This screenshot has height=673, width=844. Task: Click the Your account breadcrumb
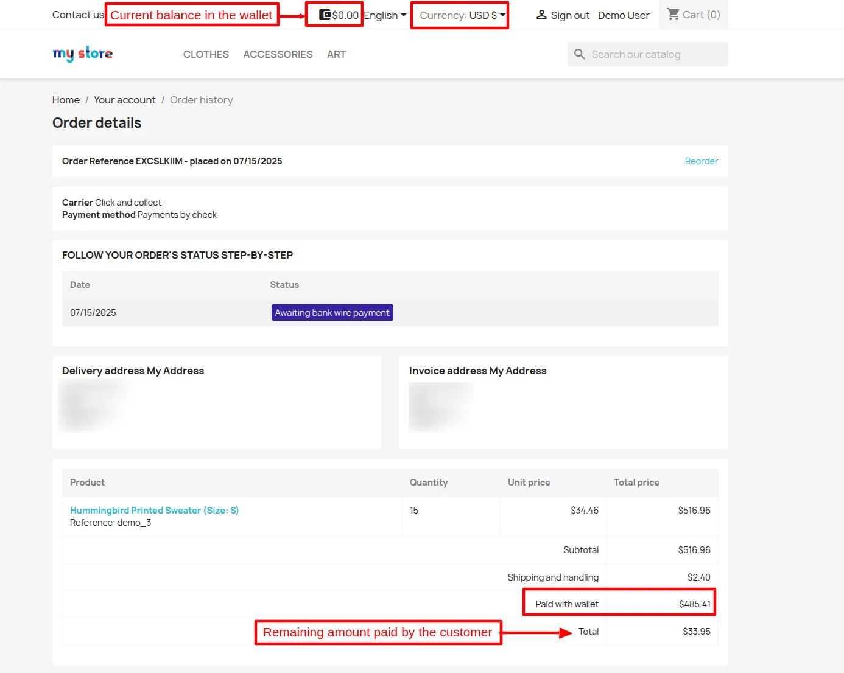click(x=125, y=100)
